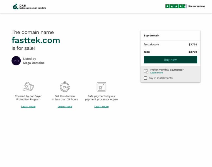
Task: Click 'Safe payments by our payment processor Adyen'
Action: pyautogui.click(x=102, y=98)
